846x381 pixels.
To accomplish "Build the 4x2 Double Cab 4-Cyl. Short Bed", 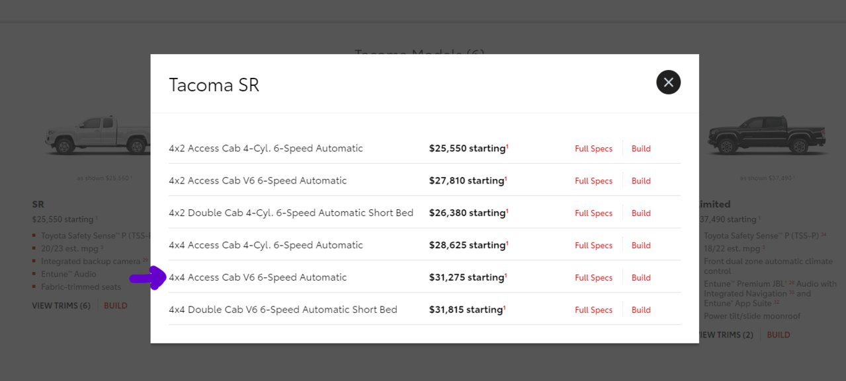I will 641,213.
